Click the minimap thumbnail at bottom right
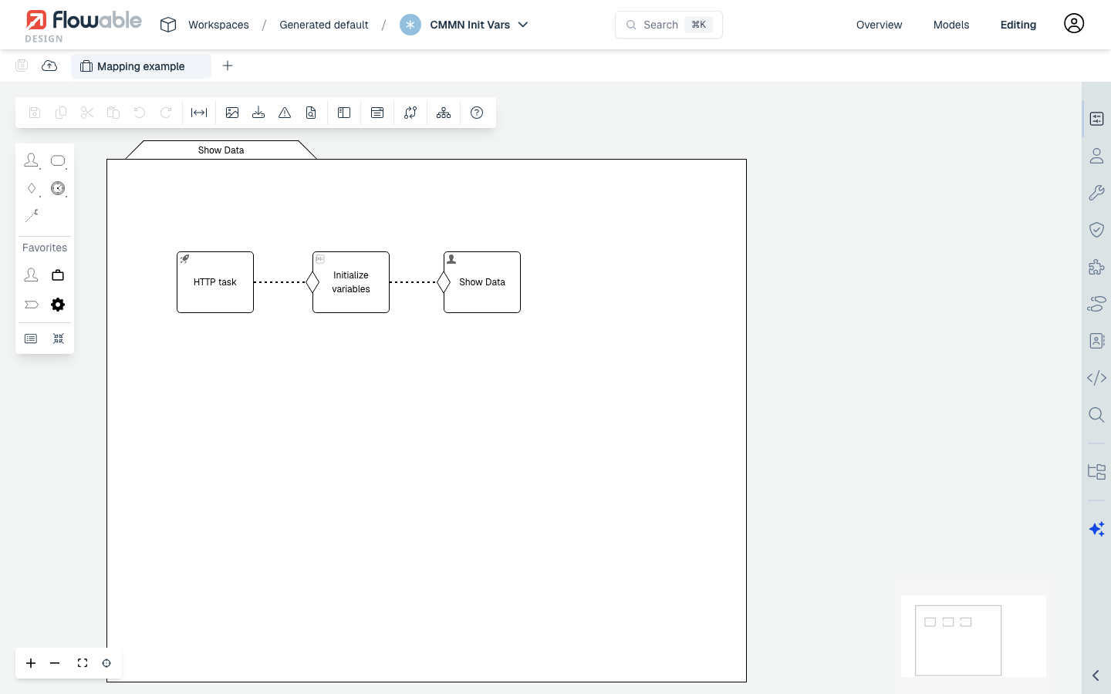 coord(958,640)
